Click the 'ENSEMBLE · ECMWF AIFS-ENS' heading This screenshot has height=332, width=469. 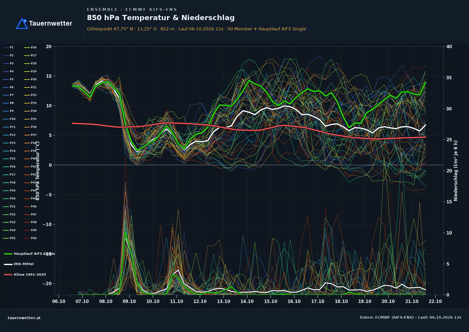[x=132, y=10]
